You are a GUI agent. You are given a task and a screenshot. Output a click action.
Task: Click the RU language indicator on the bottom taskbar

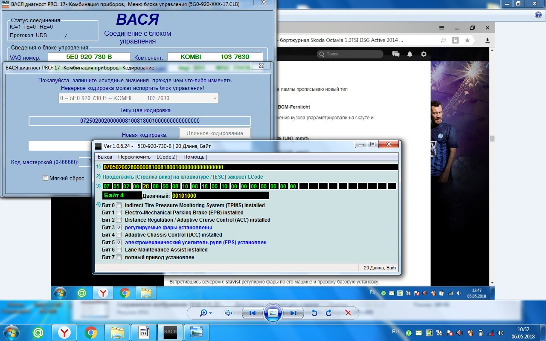[395, 331]
